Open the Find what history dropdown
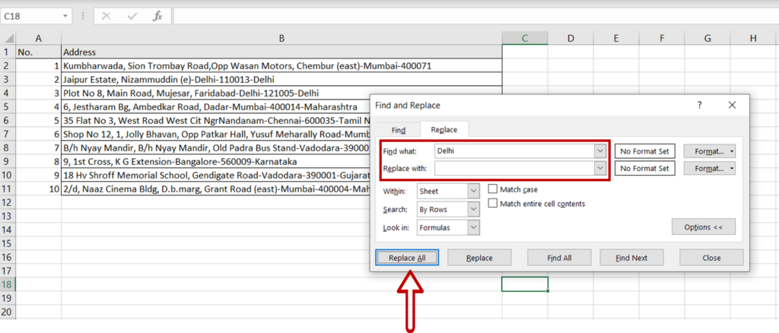The height and width of the screenshot is (333, 779). tap(601, 151)
